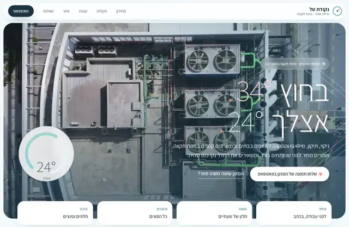The height and width of the screenshot is (227, 349).
Task: Go to the תקלות navigation item
Action: 102,11
